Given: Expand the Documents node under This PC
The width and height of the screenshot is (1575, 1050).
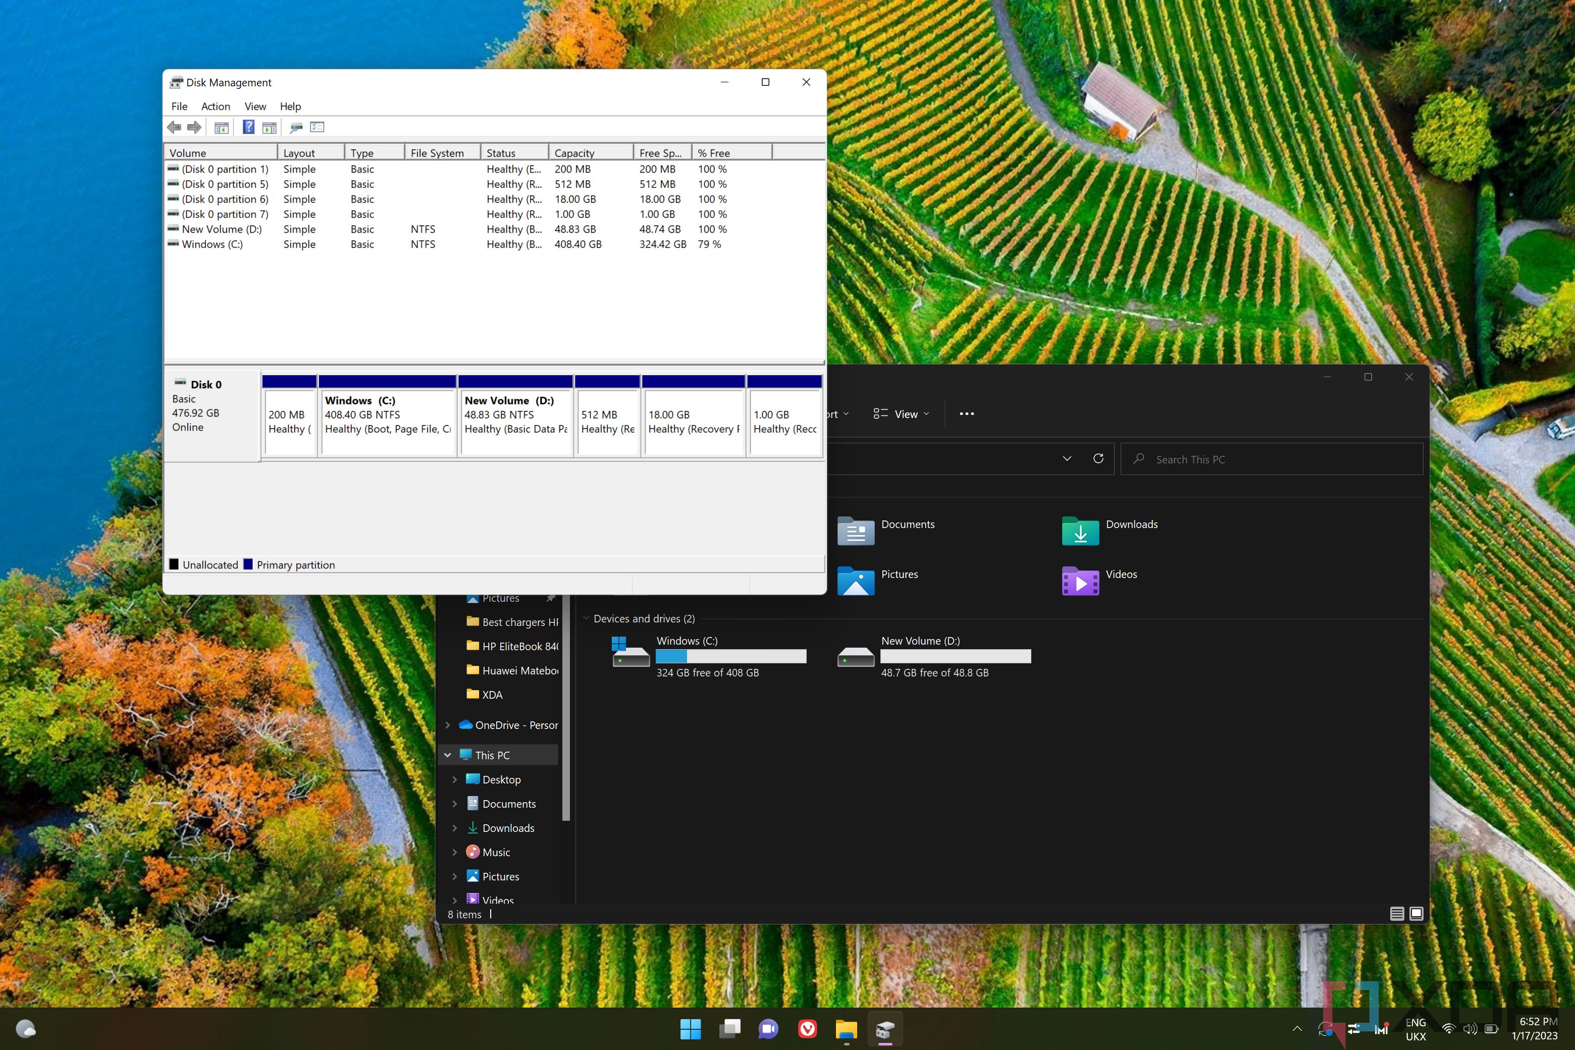Looking at the screenshot, I should pyautogui.click(x=455, y=804).
